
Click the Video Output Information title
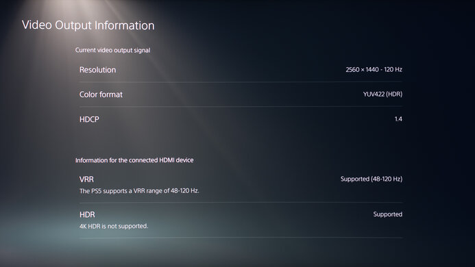pos(88,25)
